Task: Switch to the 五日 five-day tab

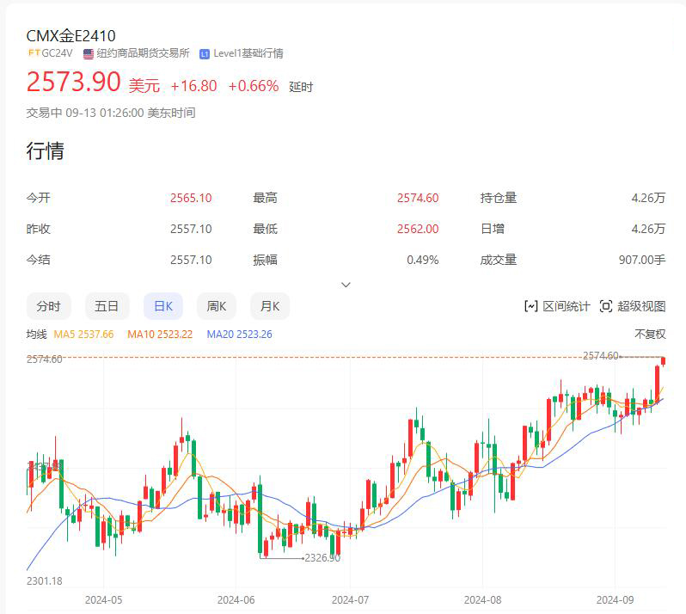Action: click(x=107, y=306)
